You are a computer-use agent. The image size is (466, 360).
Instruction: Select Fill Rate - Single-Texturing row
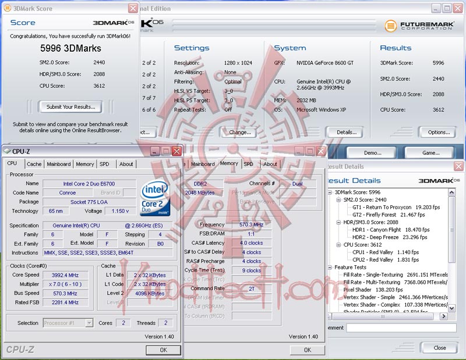(396, 275)
